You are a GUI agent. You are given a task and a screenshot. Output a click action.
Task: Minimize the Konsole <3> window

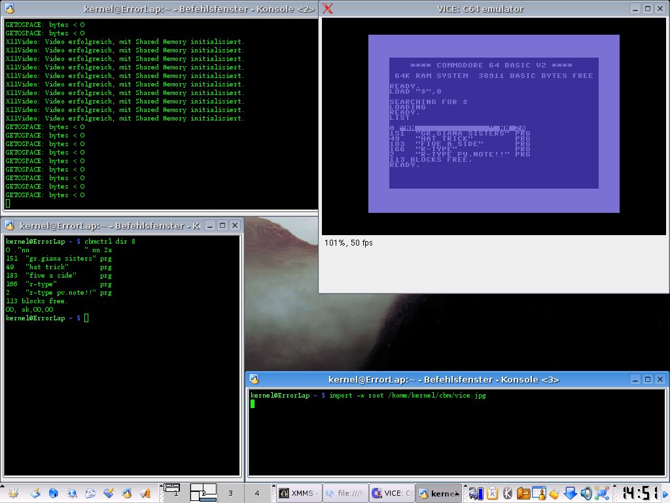pos(635,379)
